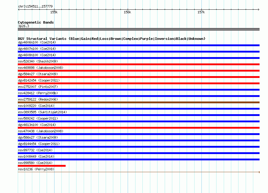Open variant label dgv8144n54 (Cooper2011)
The height and width of the screenshot is (193, 268).
tap(39, 144)
